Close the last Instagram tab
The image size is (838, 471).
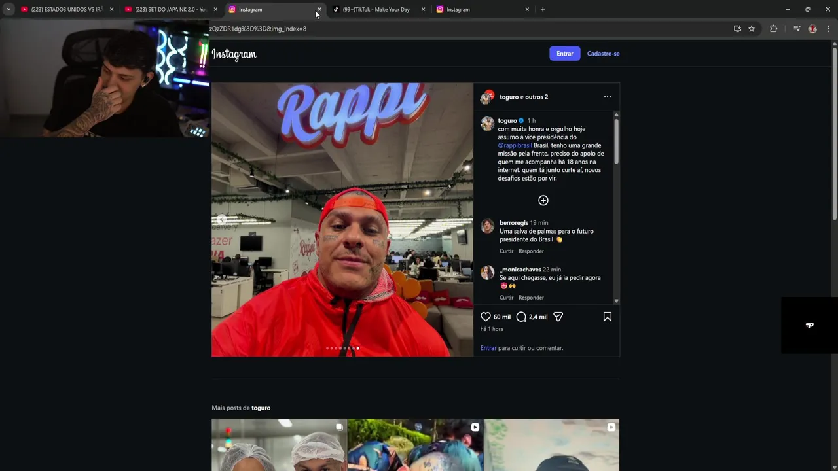(527, 9)
